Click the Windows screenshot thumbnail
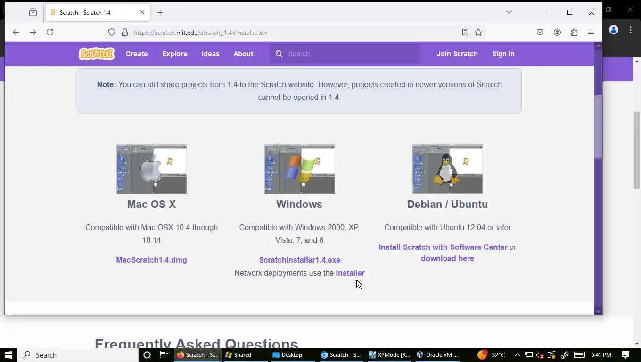This screenshot has height=362, width=641. click(x=300, y=169)
